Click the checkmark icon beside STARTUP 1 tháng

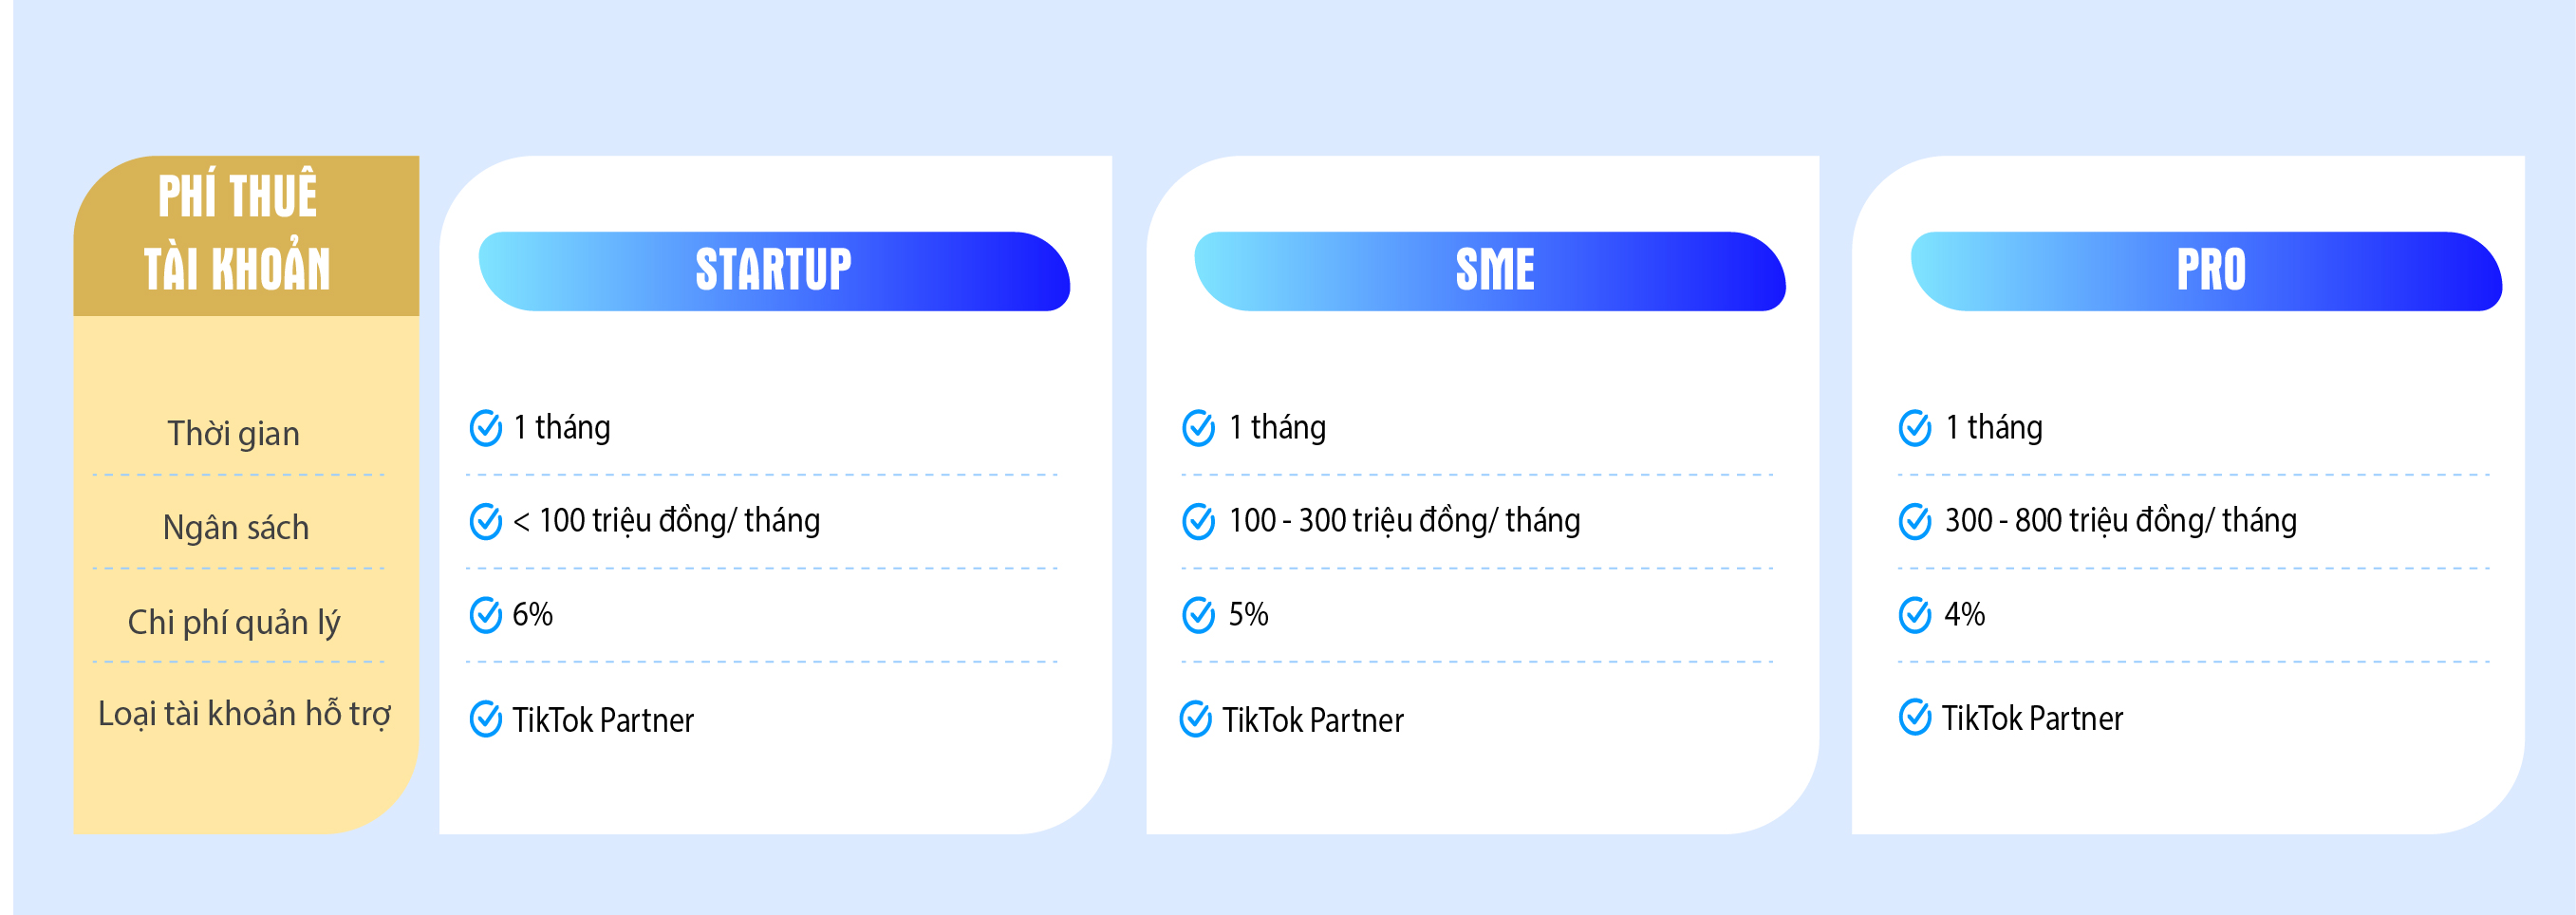pyautogui.click(x=486, y=428)
